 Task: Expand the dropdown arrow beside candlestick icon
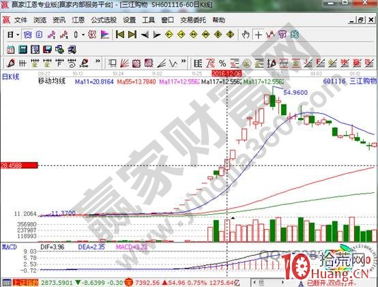pos(83,35)
